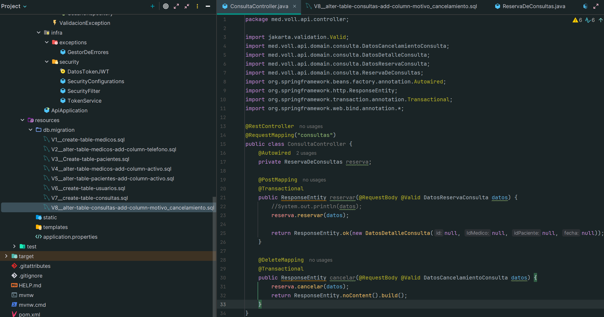This screenshot has height=317, width=604.
Task: Click the add new file plus icon
Action: [x=153, y=6]
